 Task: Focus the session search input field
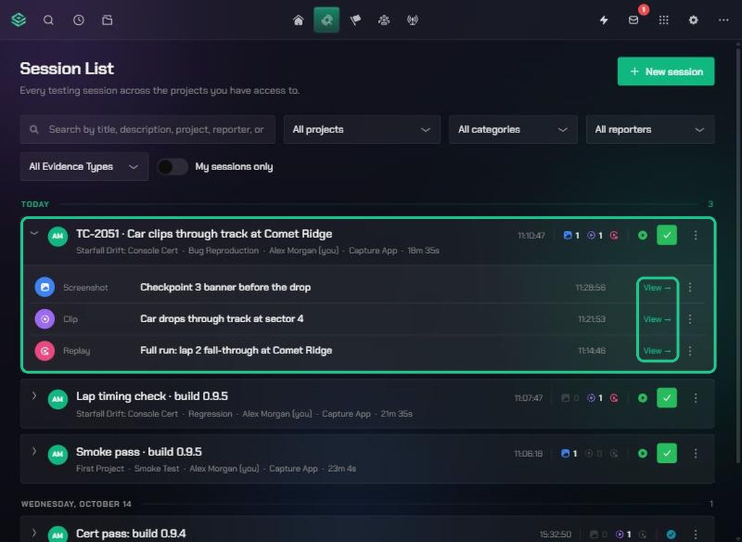147,129
